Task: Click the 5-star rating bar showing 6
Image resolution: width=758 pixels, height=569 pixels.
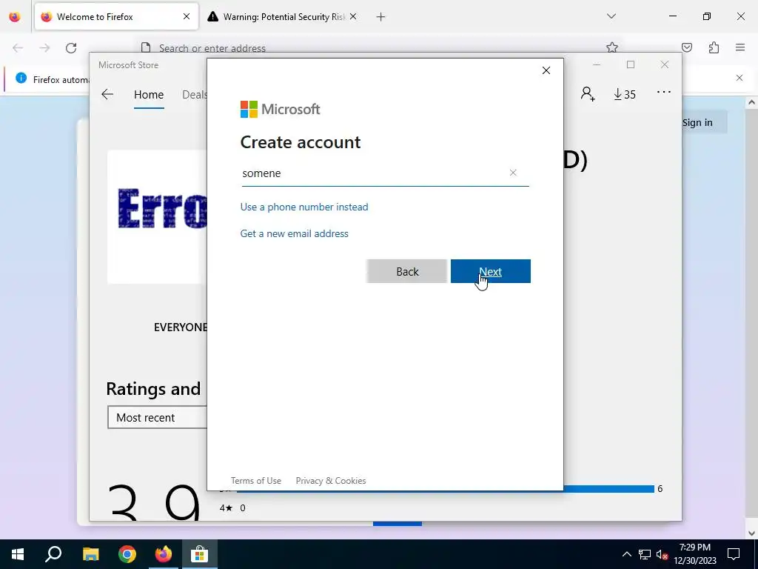Action: click(445, 489)
